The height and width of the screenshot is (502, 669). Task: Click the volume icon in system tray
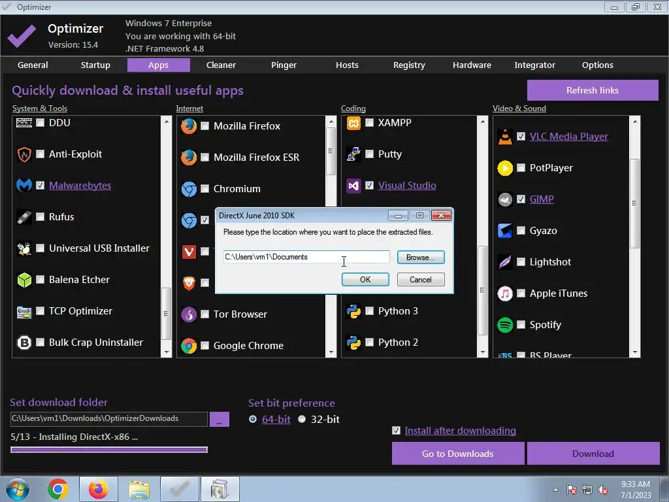(x=603, y=490)
